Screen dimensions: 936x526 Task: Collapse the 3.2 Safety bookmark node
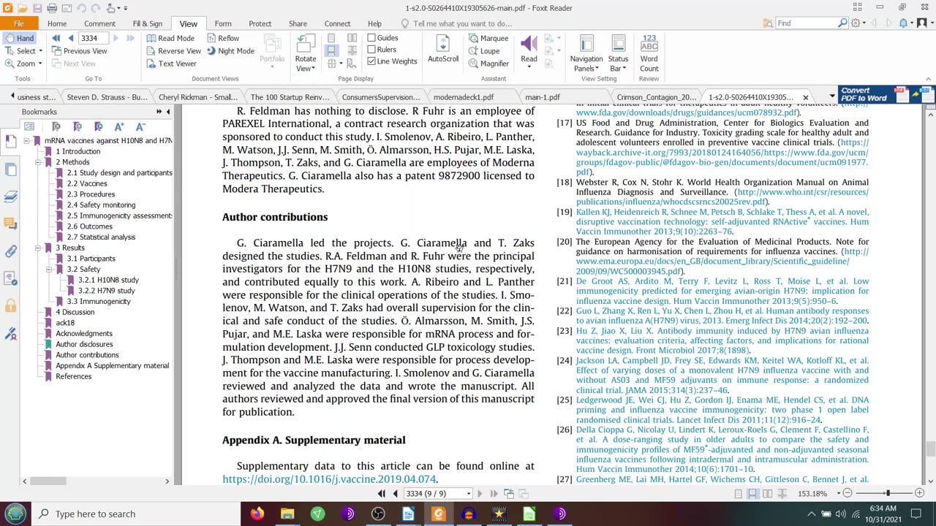(x=49, y=270)
